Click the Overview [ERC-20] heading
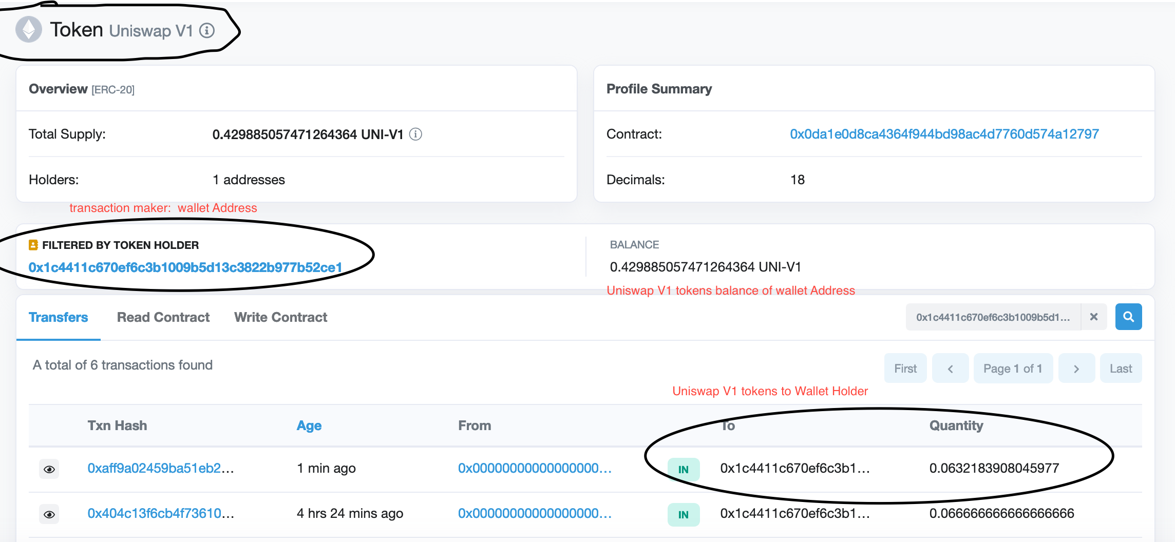Screen dimensions: 1175x542 82,89
